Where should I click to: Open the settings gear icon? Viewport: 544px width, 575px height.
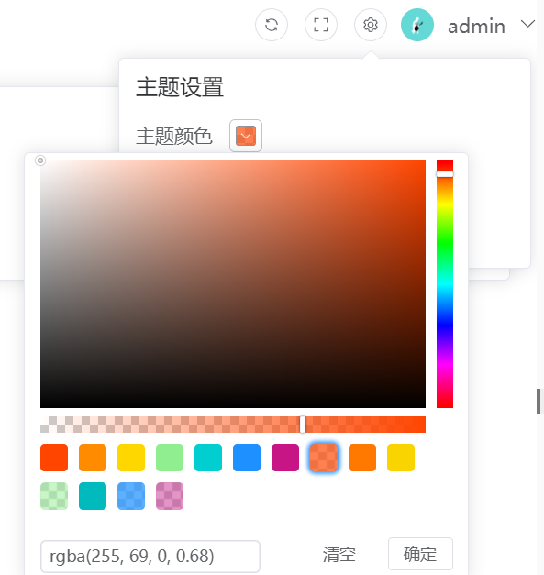pyautogui.click(x=371, y=25)
